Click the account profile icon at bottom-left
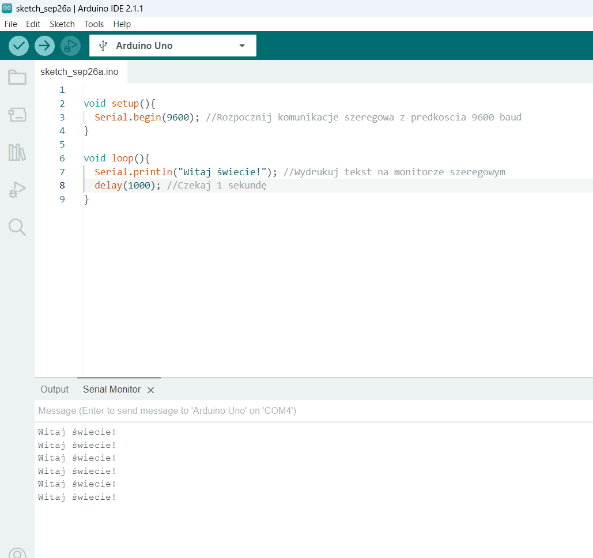Image resolution: width=593 pixels, height=558 pixels. click(x=17, y=553)
